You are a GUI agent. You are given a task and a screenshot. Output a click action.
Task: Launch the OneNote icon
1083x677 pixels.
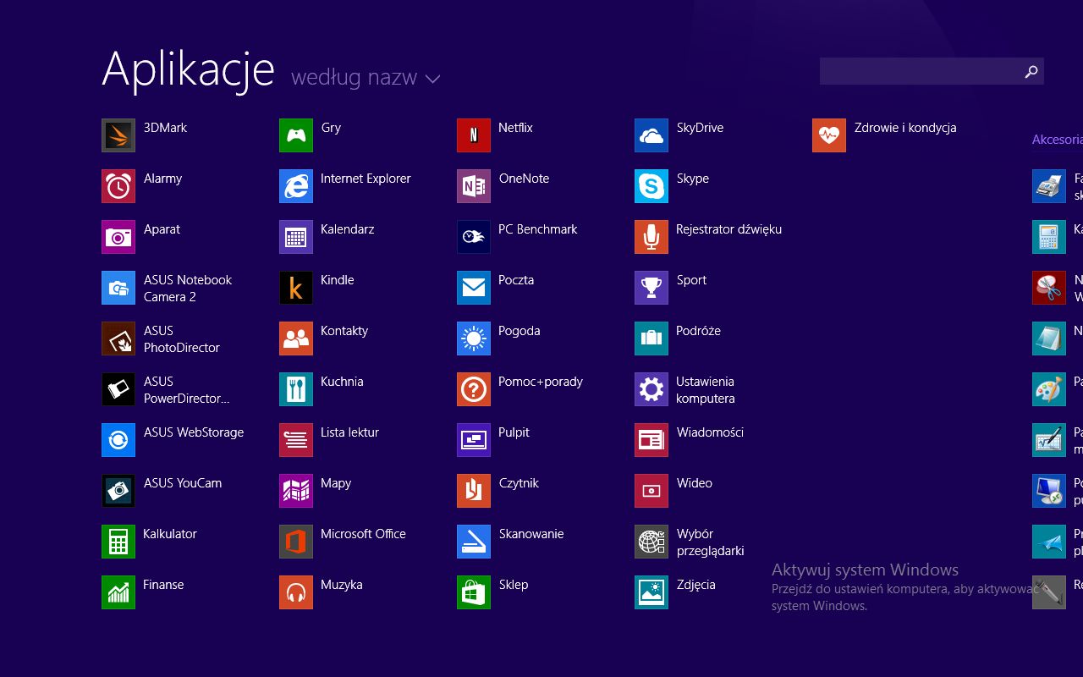(x=474, y=186)
